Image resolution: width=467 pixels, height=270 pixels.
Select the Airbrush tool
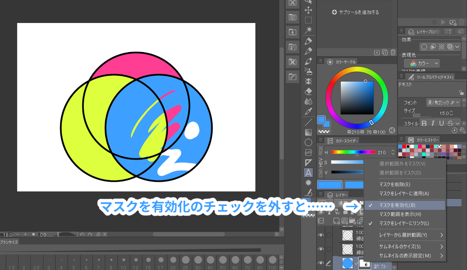(308, 71)
